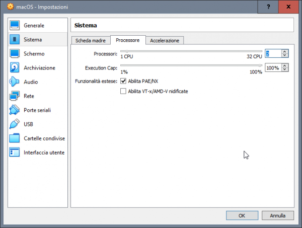Select the Generale label in sidebar

point(34,26)
